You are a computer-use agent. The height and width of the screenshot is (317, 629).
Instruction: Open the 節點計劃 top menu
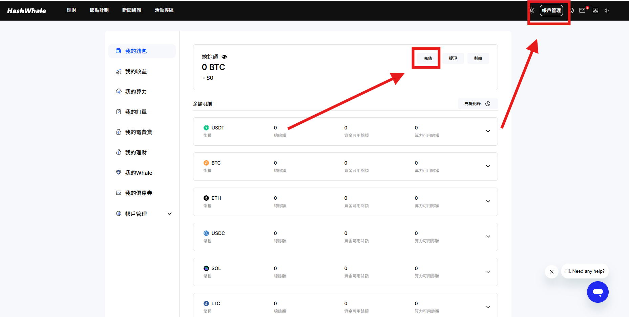pos(99,10)
